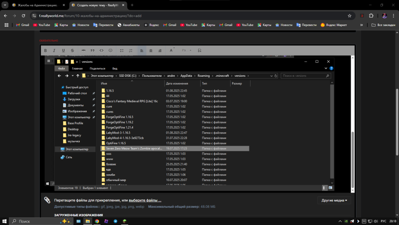Align editor text to the right
399x225 pixels.
pos(160,50)
